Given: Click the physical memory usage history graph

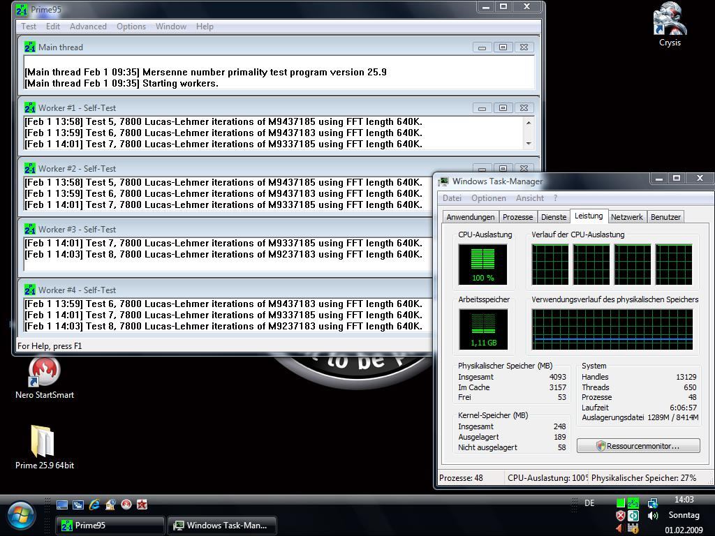Looking at the screenshot, I should point(612,329).
